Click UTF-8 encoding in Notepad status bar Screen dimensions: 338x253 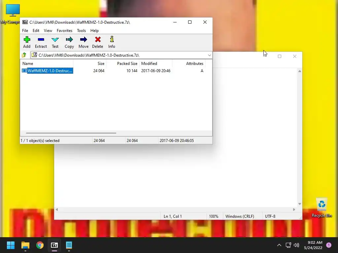pyautogui.click(x=270, y=216)
